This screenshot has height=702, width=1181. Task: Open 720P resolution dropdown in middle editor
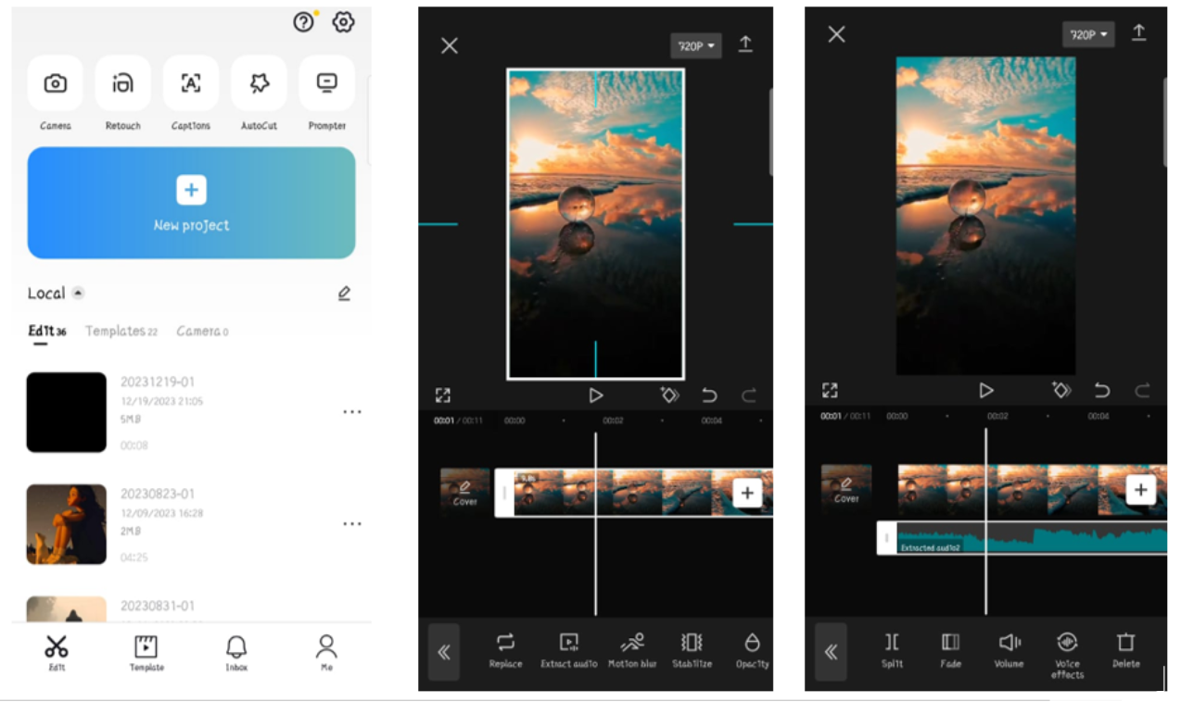point(696,45)
